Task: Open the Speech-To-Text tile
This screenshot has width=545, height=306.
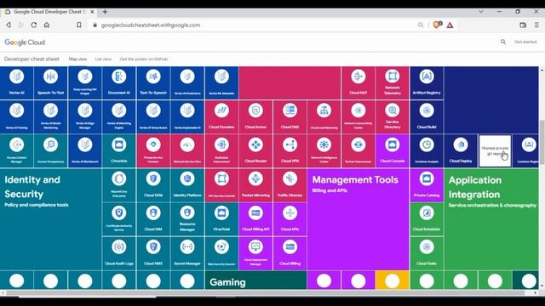Action: tap(51, 82)
